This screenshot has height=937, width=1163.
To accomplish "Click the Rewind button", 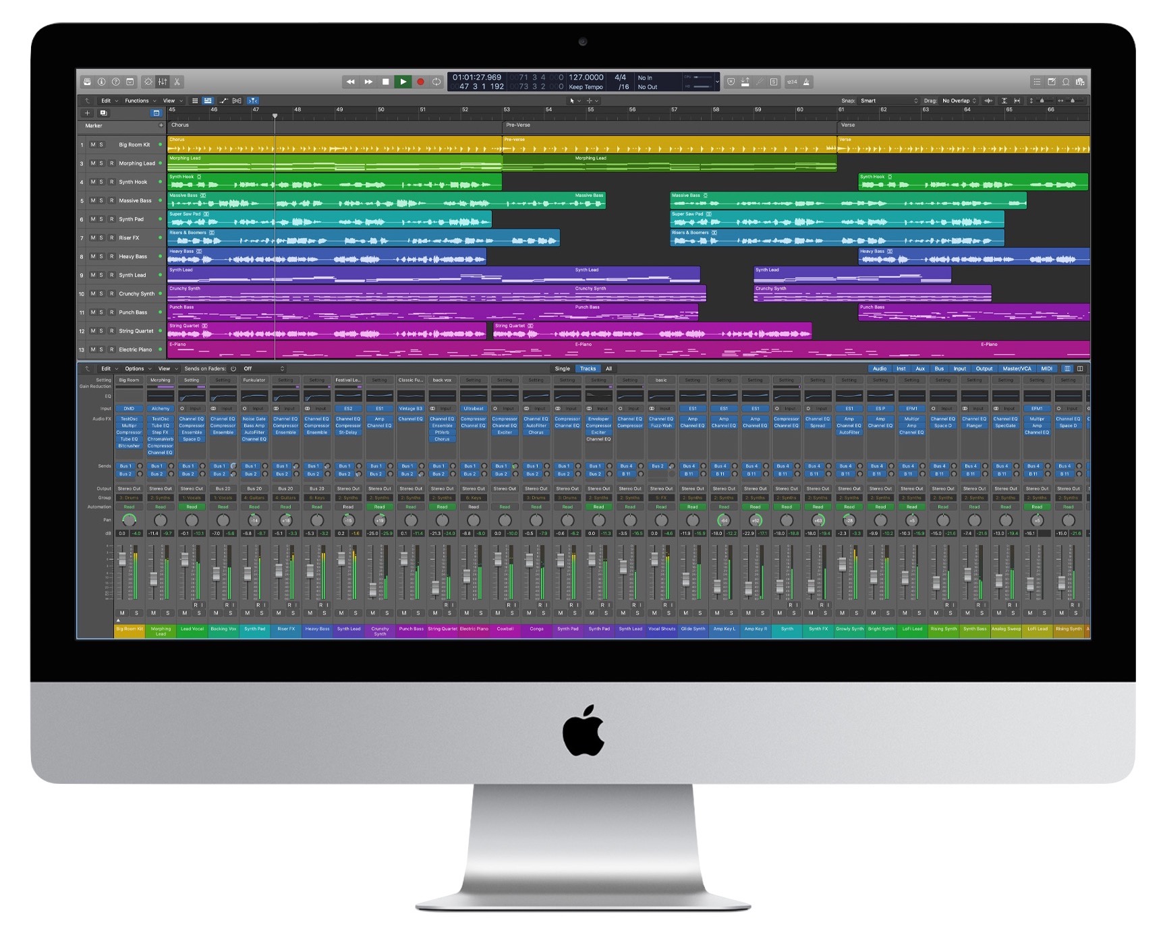I will [x=350, y=82].
